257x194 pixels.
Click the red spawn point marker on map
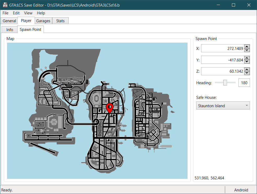pyautogui.click(x=109, y=108)
